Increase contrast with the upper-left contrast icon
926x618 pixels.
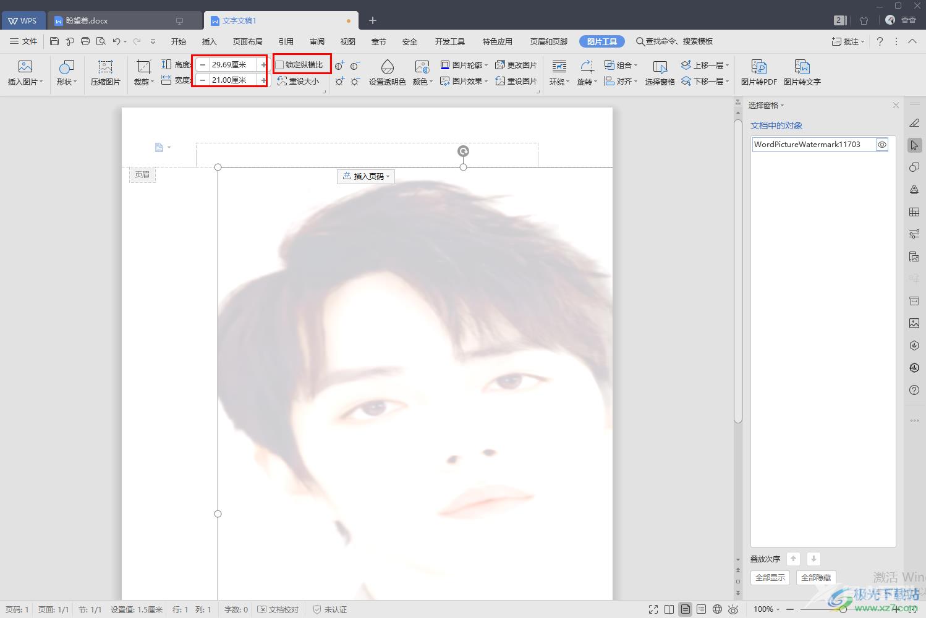(339, 65)
